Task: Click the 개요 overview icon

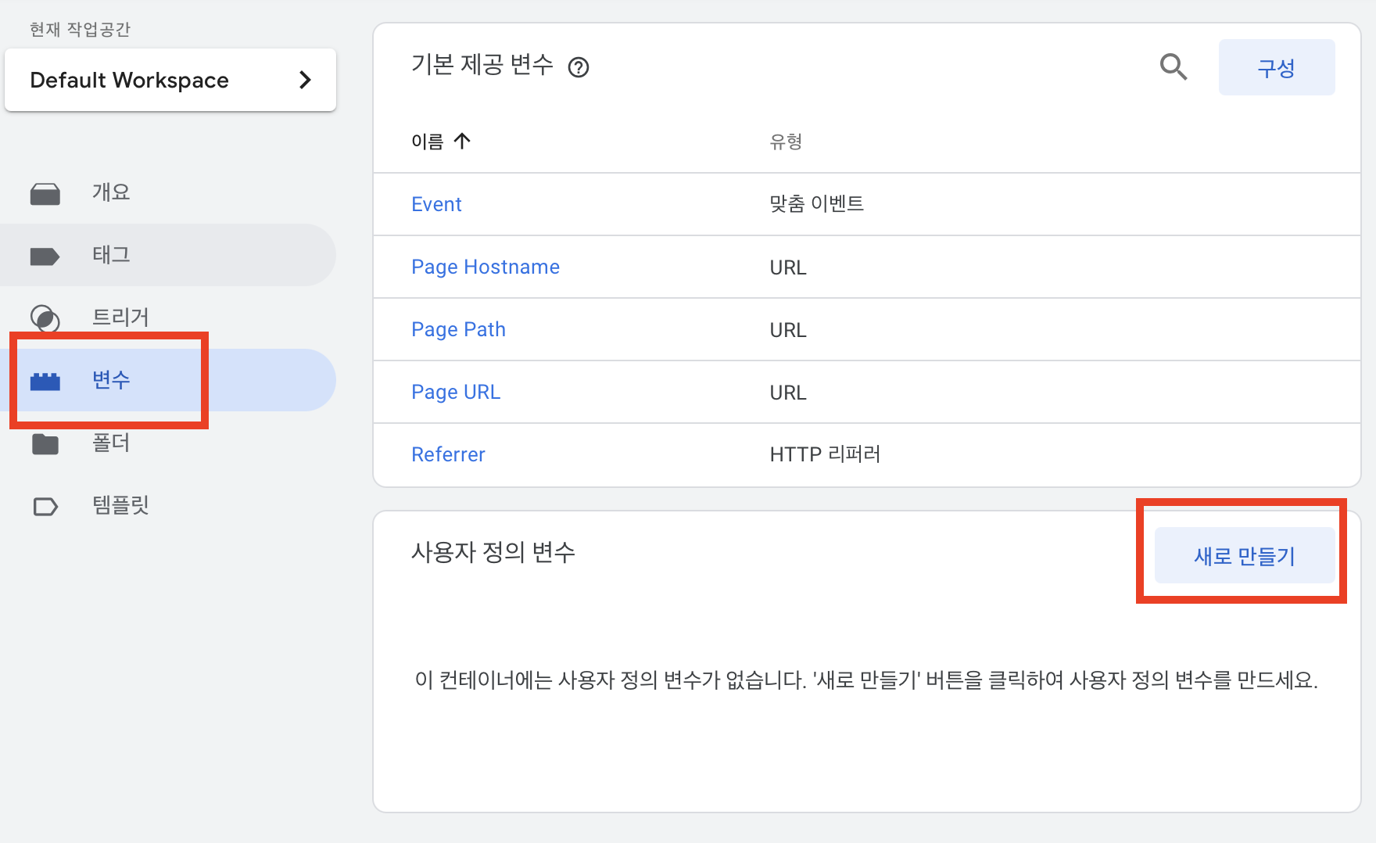Action: coord(45,192)
